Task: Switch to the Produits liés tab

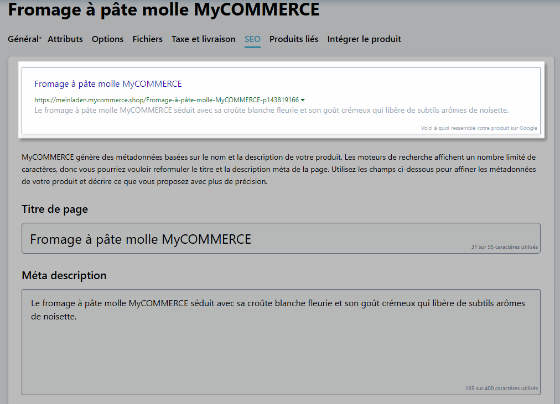Action: (294, 39)
